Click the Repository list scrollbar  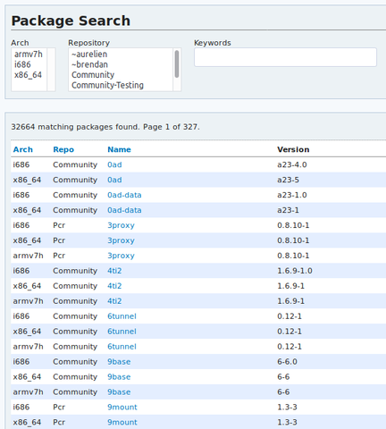click(177, 70)
